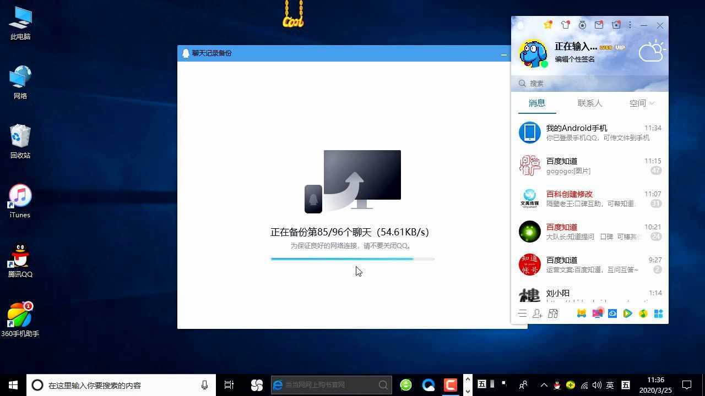Open the Windows Start menu
Screen dimensions: 705x396
13,385
